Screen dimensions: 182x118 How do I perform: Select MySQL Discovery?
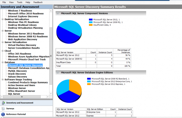click(x=17, y=71)
